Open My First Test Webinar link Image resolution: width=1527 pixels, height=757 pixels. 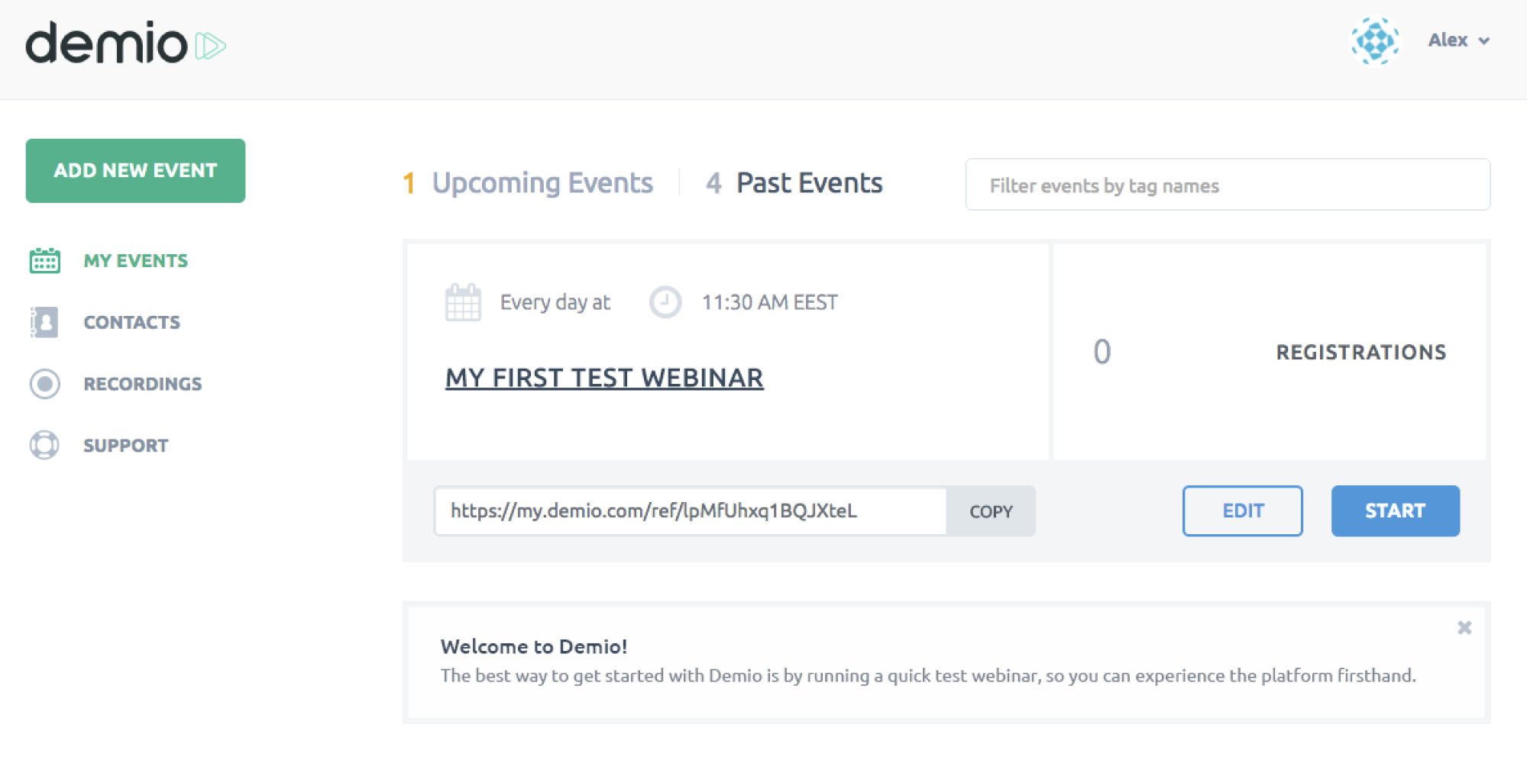coord(604,378)
